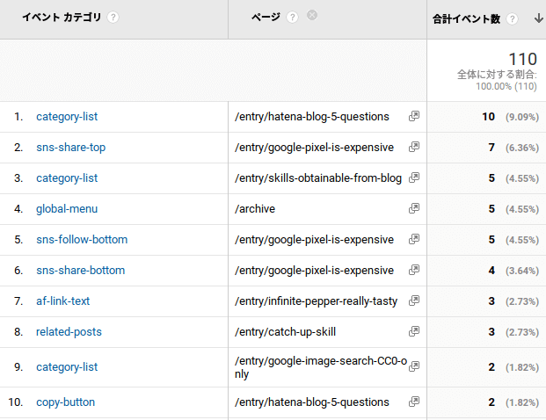Select page text in sns-share-bottom row
546x420 pixels.
click(x=314, y=271)
